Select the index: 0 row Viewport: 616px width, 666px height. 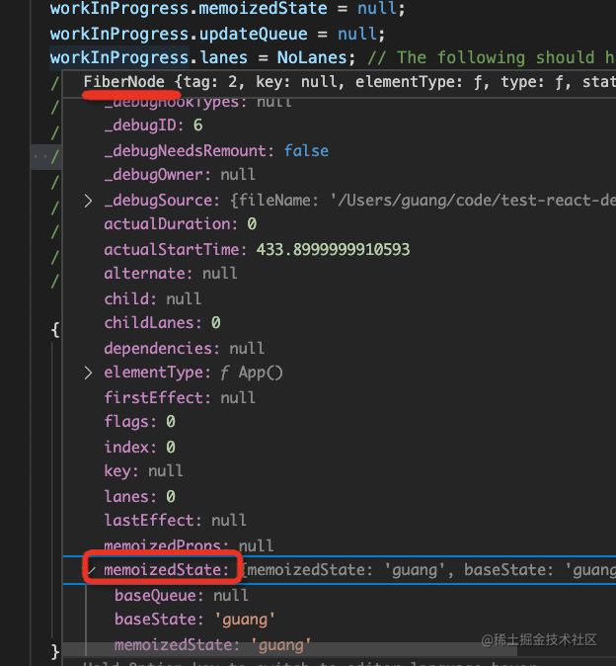pos(340,447)
